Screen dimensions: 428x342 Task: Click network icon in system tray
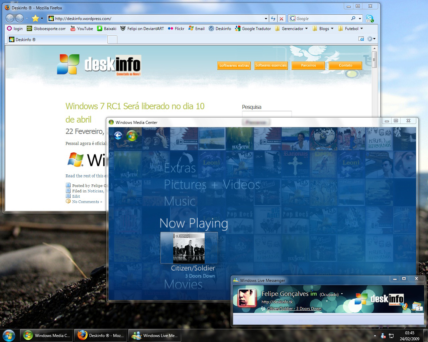pos(391,336)
